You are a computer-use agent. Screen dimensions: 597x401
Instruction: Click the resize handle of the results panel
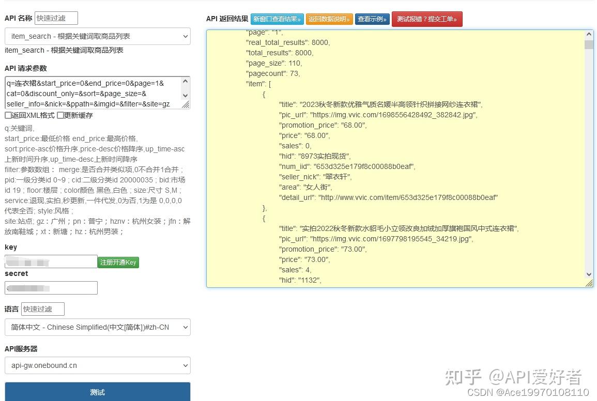[589, 283]
